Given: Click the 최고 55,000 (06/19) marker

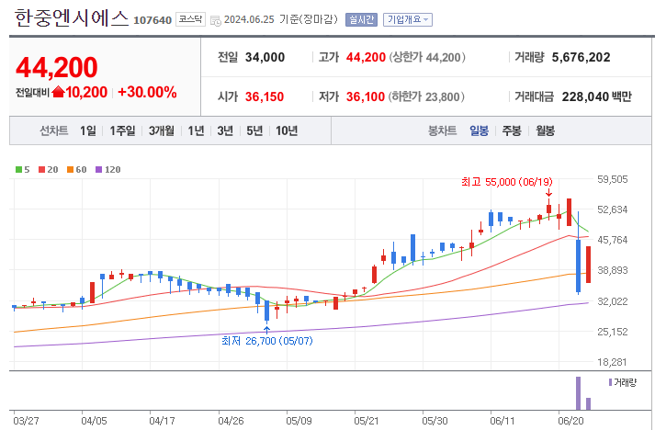Looking at the screenshot, I should pos(507,182).
